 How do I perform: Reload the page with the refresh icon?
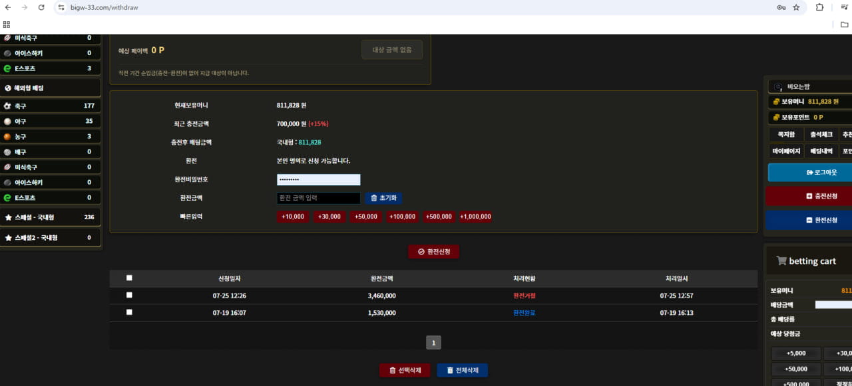41,7
